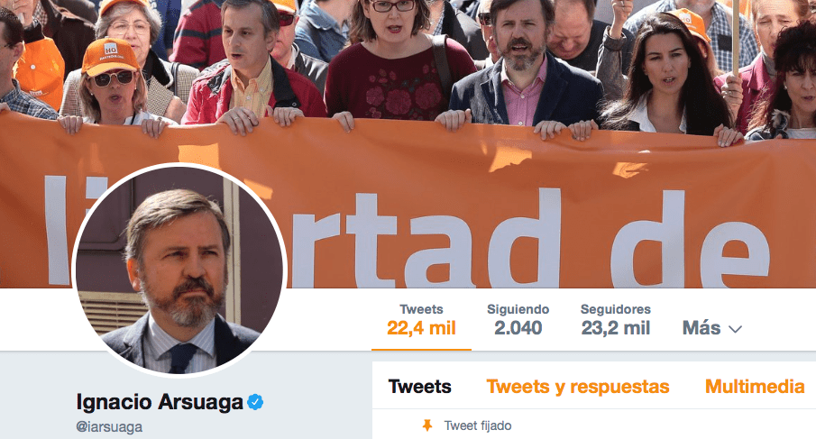Open the Tweets count 22,4 mil
This screenshot has height=439, width=816.
click(421, 320)
